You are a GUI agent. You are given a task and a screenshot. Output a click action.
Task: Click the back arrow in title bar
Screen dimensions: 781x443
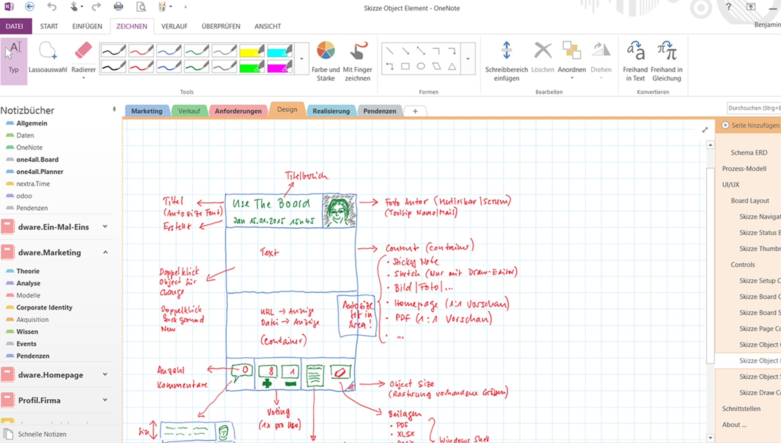pyautogui.click(x=30, y=7)
